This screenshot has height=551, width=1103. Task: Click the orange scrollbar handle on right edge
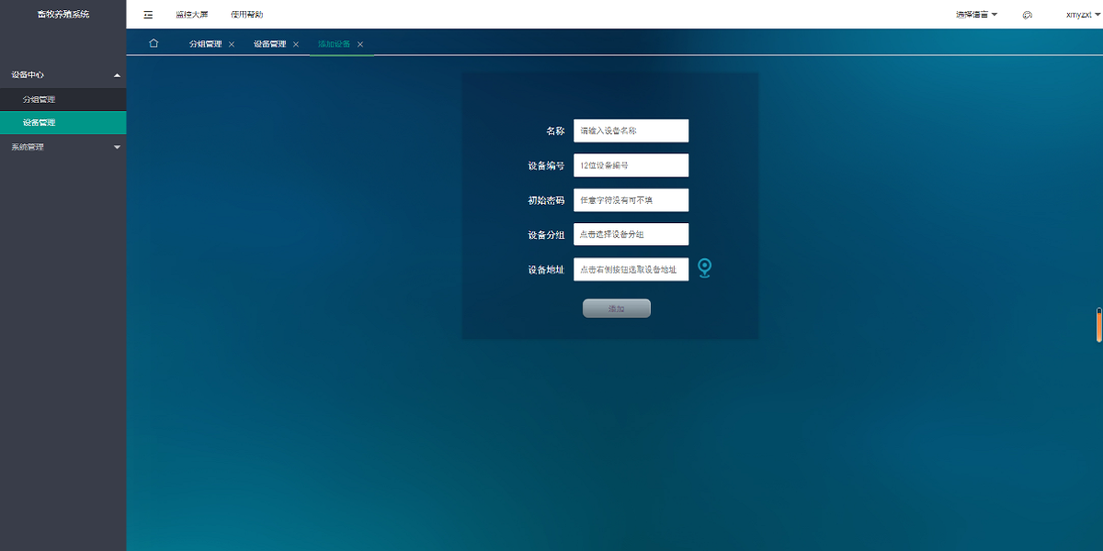(1098, 326)
